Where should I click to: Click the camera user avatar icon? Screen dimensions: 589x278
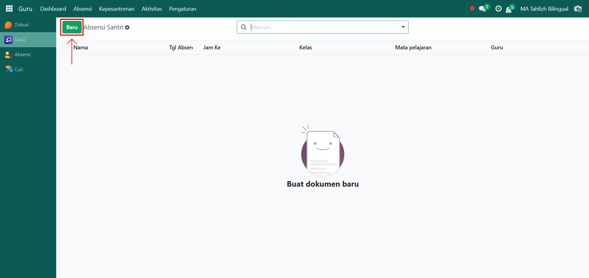tap(578, 9)
